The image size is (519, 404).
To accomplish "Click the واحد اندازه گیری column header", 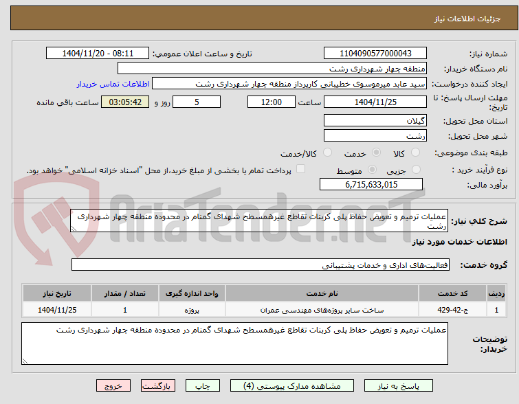I will (x=192, y=293).
